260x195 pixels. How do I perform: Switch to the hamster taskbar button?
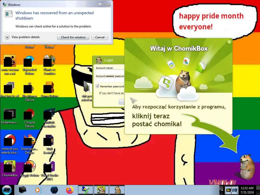117,190
